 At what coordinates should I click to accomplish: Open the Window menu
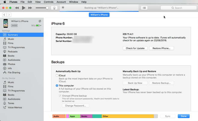tap(73, 2)
